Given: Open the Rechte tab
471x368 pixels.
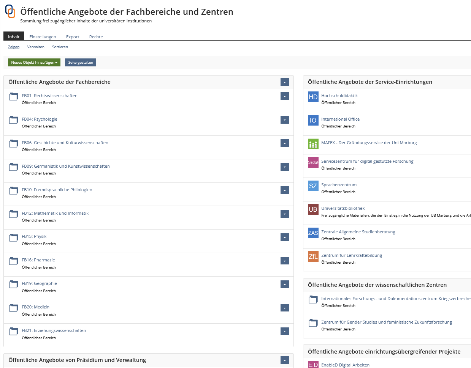Looking at the screenshot, I should click(96, 37).
